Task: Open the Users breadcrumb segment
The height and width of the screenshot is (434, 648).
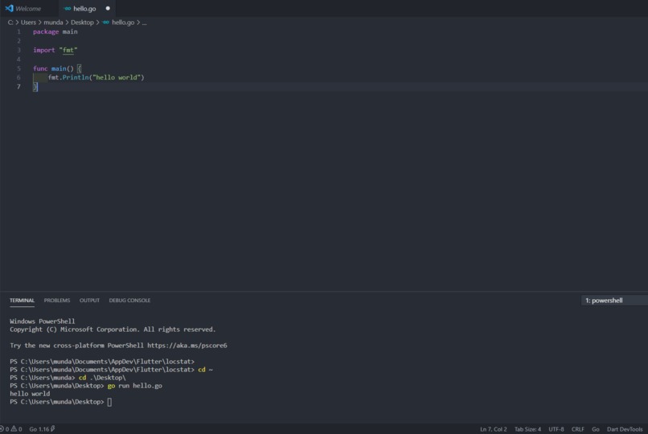Action: [28, 23]
